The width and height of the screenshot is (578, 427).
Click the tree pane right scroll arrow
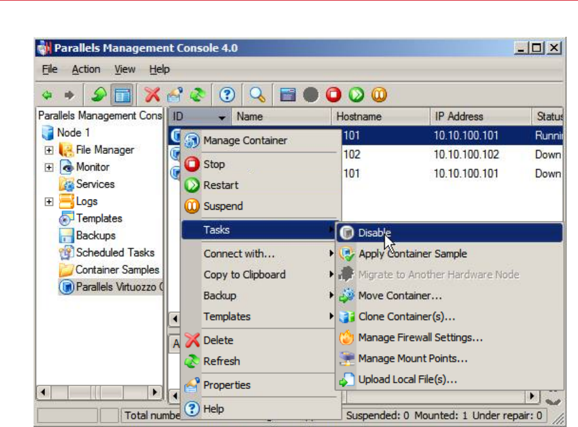click(x=155, y=392)
